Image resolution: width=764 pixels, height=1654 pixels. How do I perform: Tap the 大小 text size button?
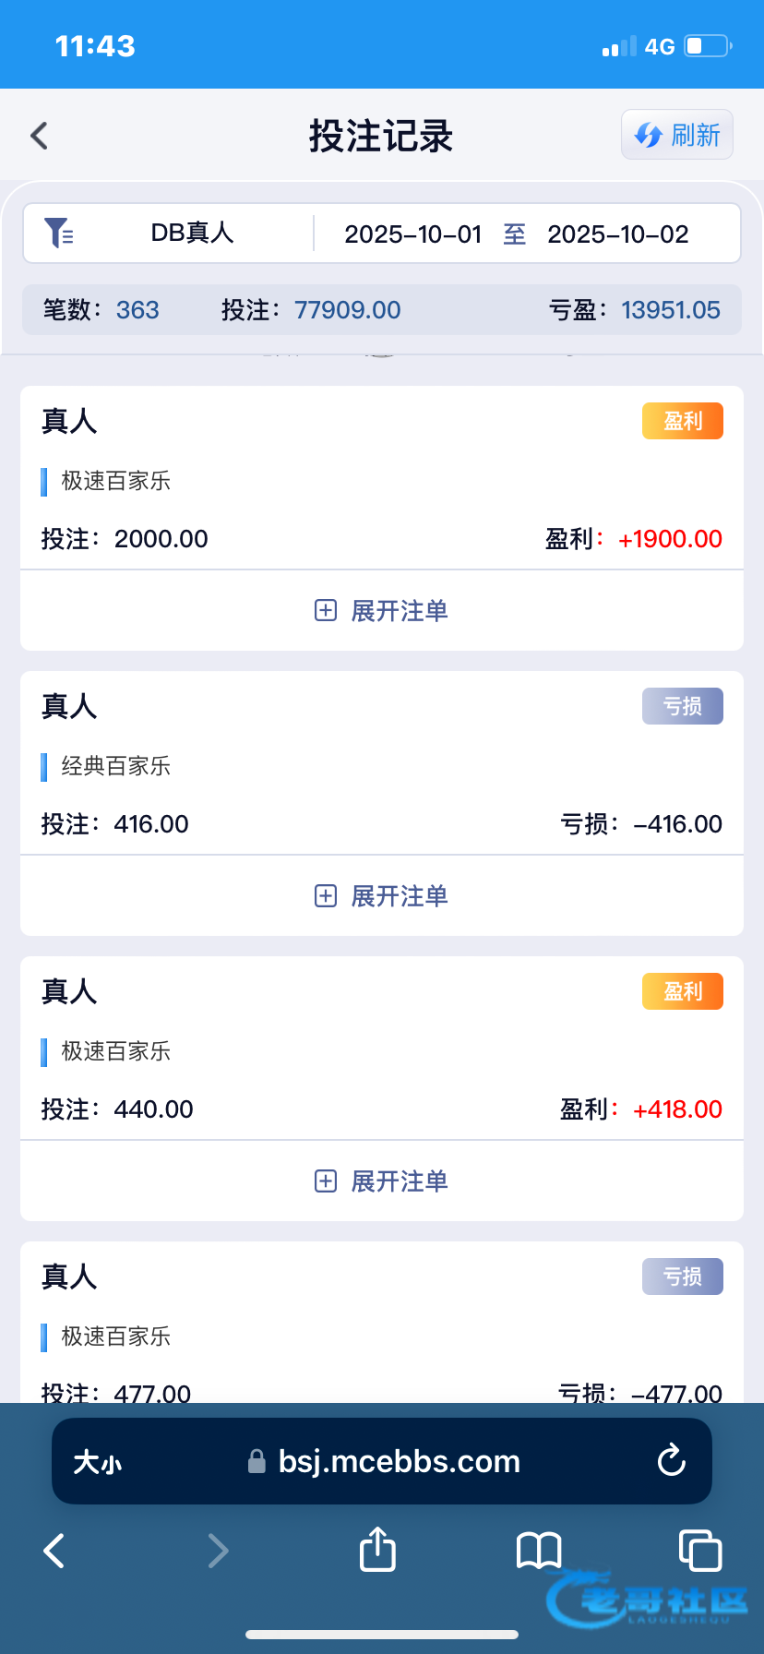98,1462
